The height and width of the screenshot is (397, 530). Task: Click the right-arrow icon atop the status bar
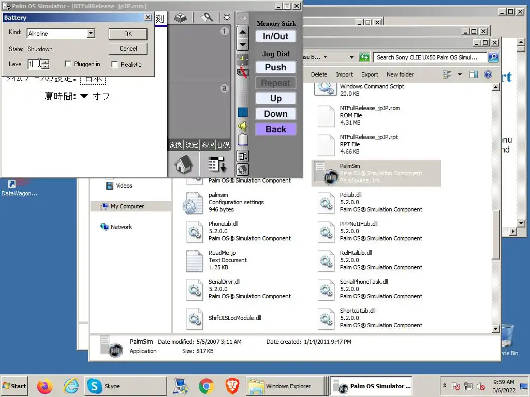(242, 18)
